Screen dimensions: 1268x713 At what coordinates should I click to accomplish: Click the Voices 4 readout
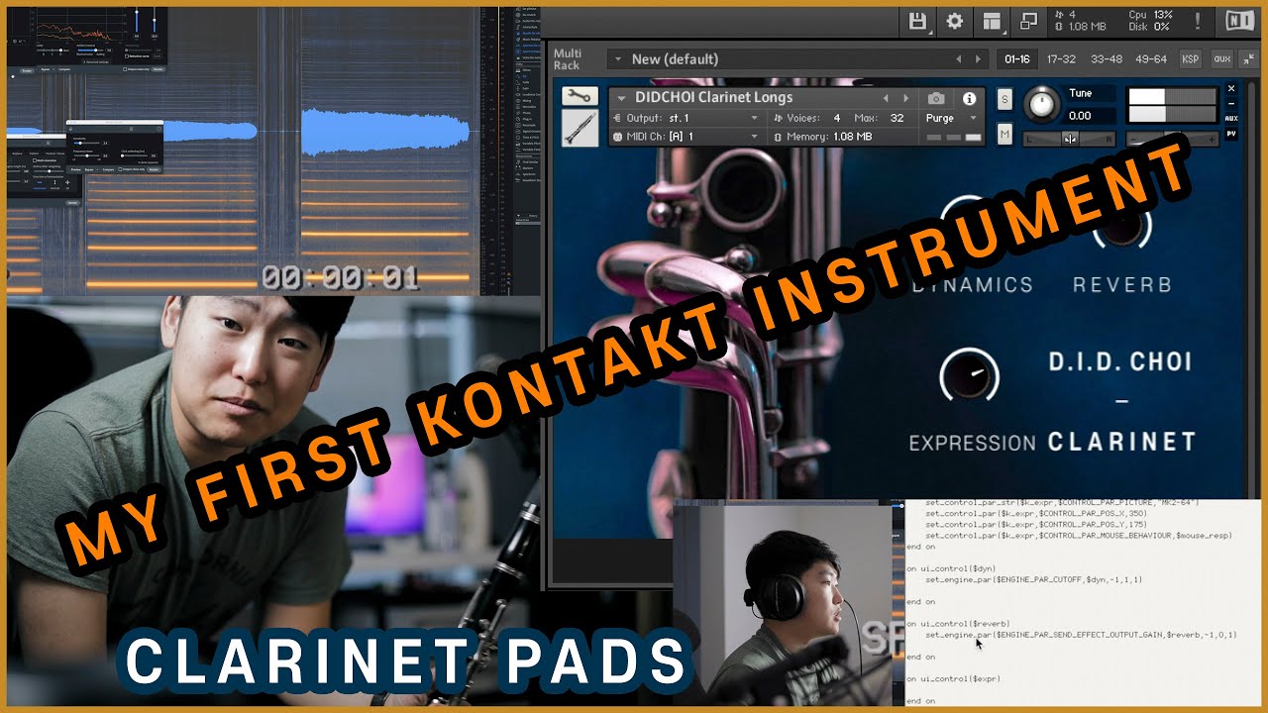pyautogui.click(x=807, y=118)
